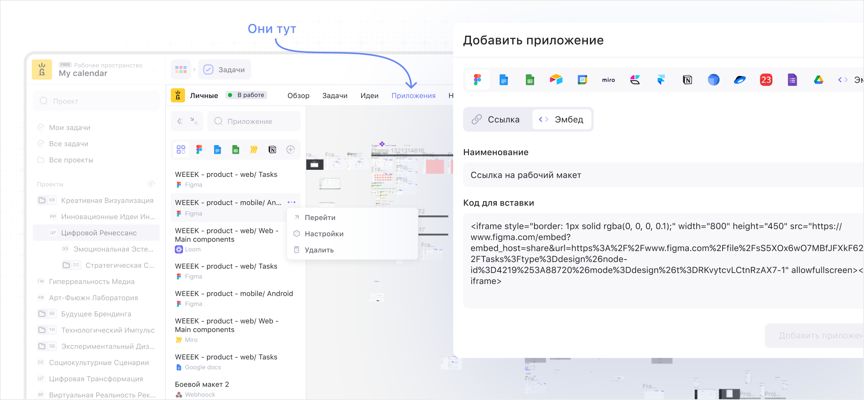Screen dimensions: 864x400
Task: Open Все задачи in the sidebar
Action: click(96, 144)
